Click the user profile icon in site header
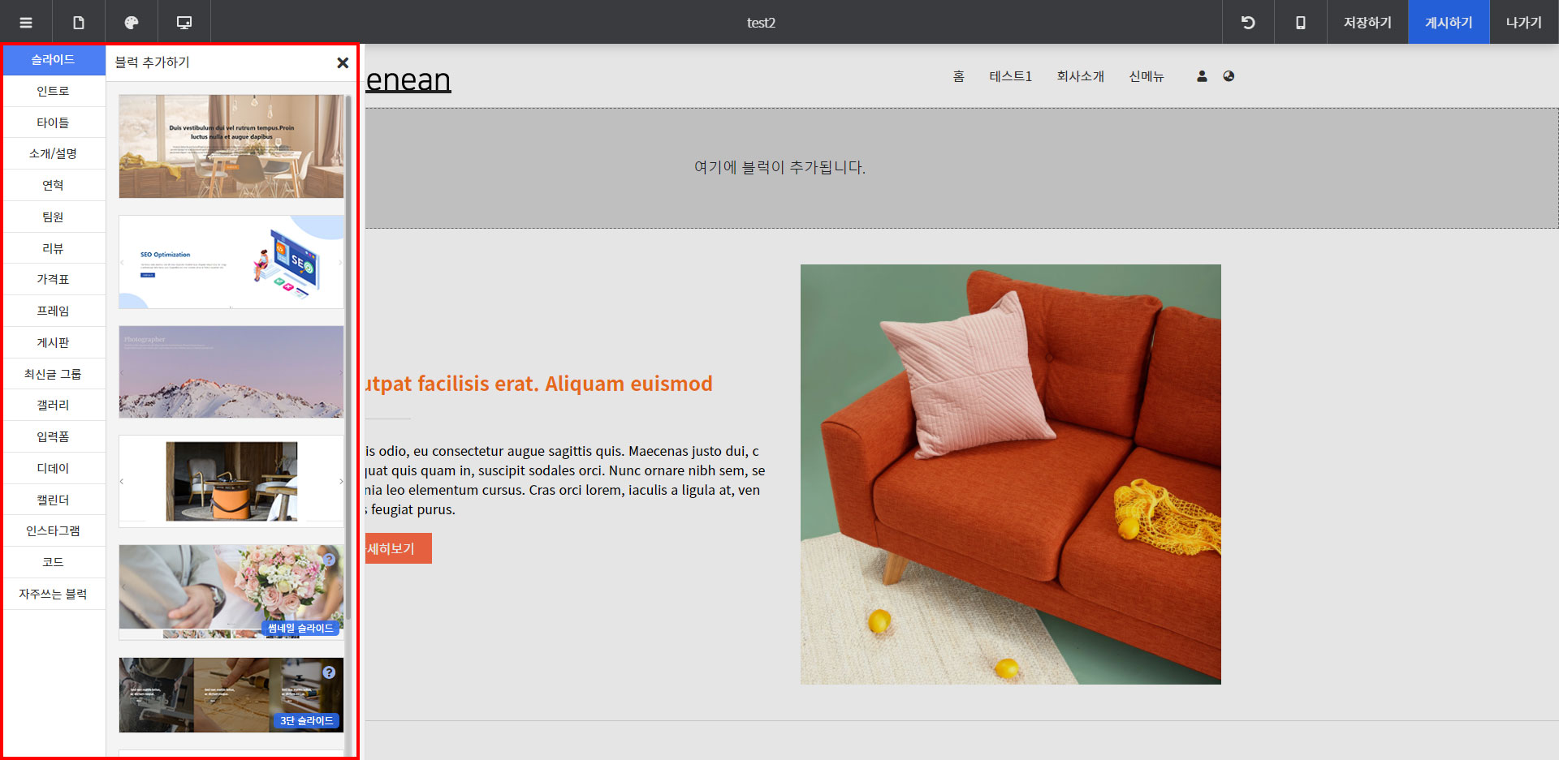Image resolution: width=1559 pixels, height=760 pixels. pos(1202,76)
